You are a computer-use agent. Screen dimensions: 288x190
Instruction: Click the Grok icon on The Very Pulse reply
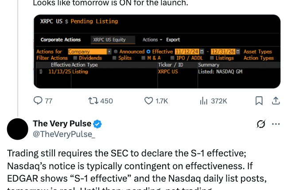click(x=261, y=124)
